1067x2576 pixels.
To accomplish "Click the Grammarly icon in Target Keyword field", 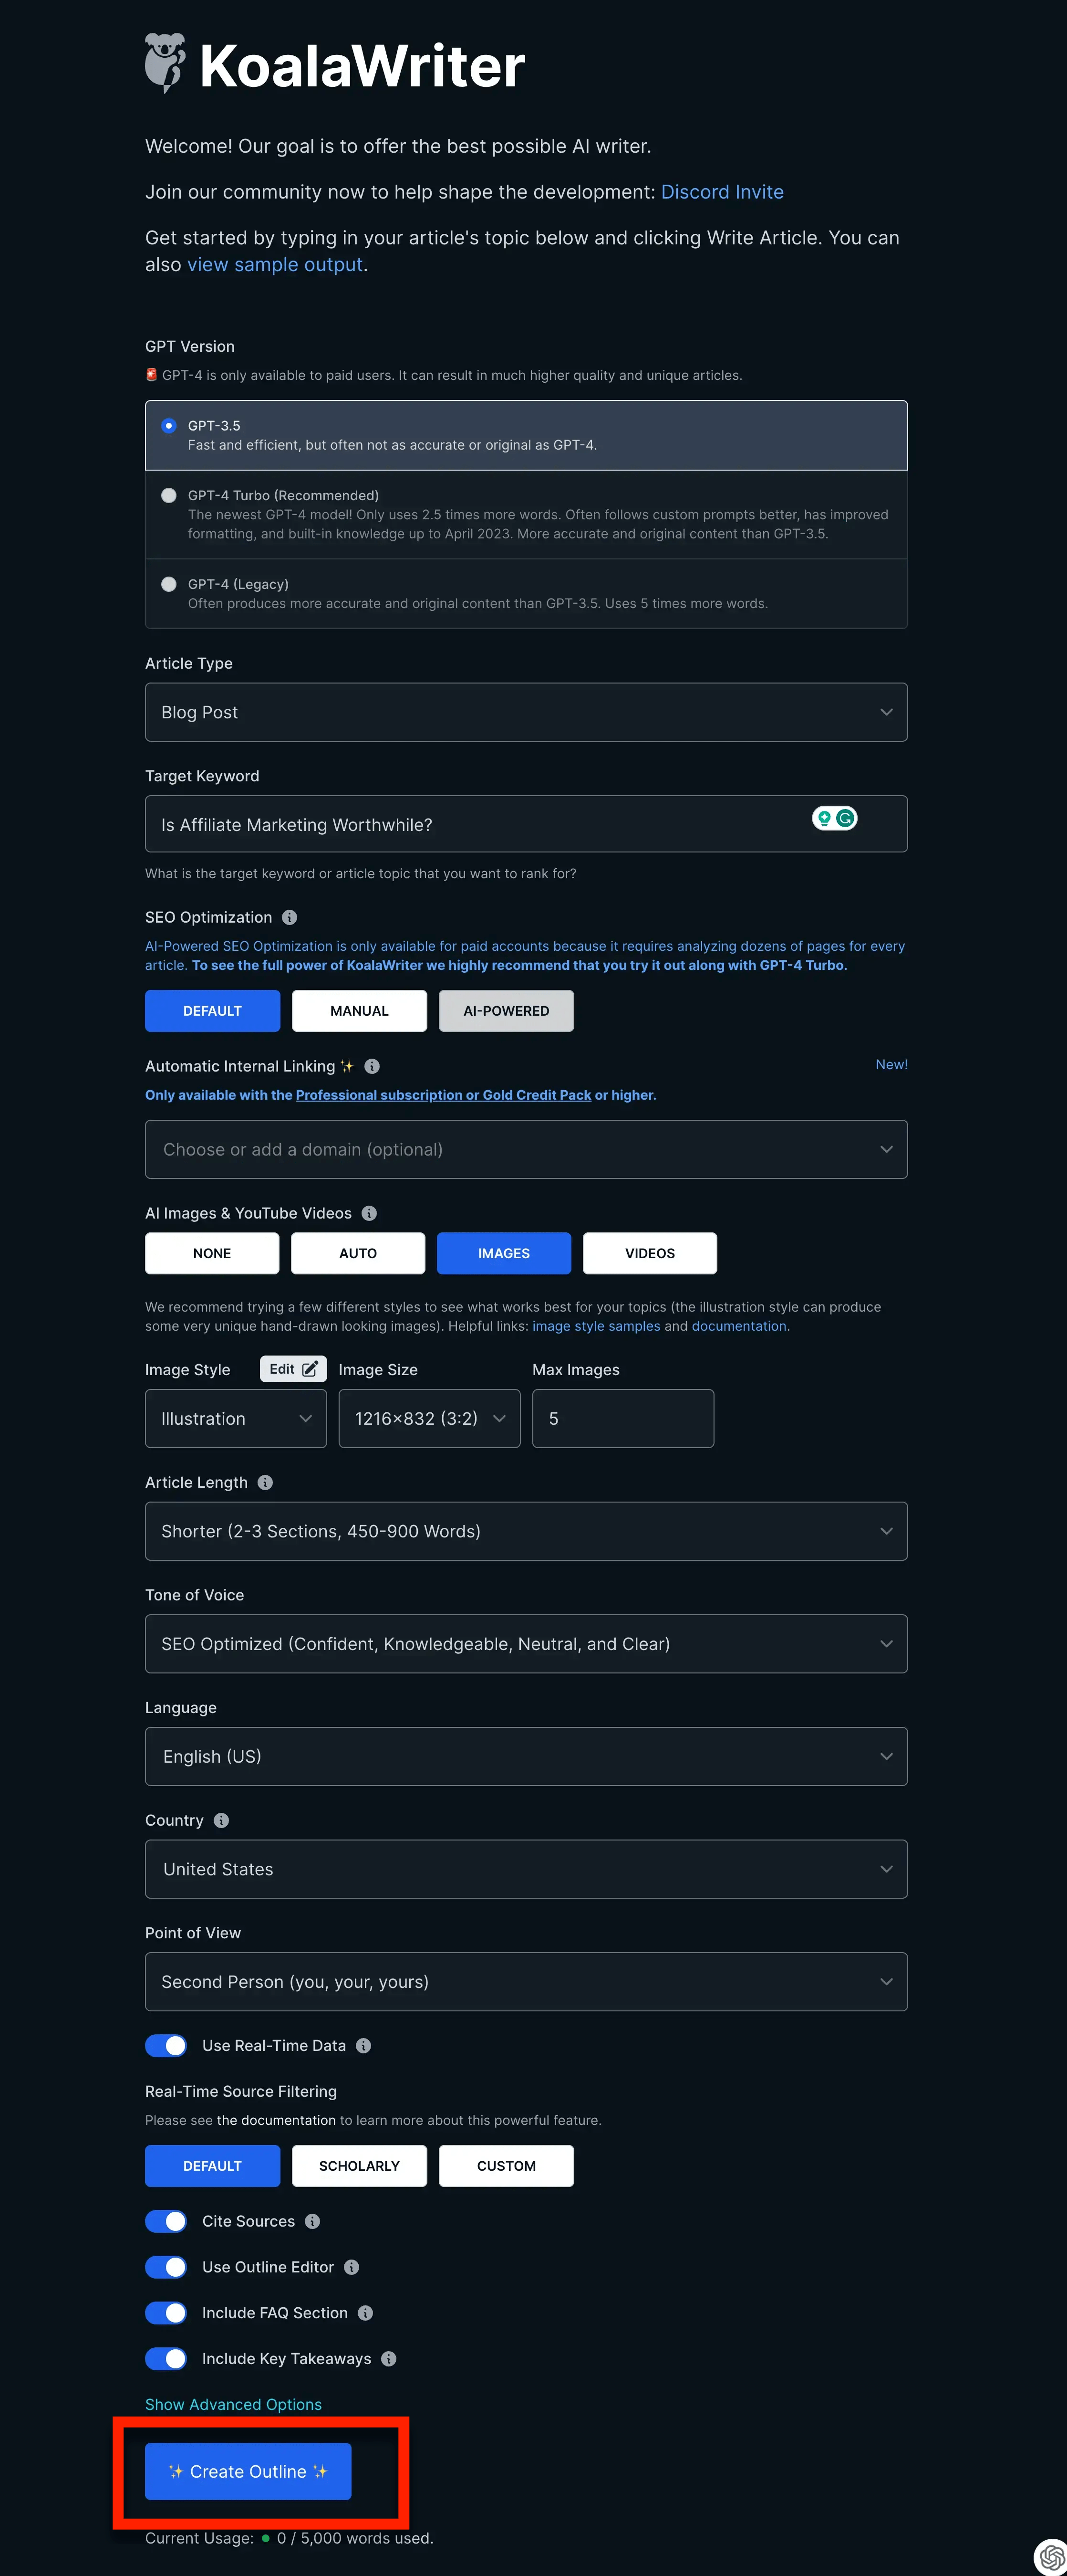I will [845, 818].
